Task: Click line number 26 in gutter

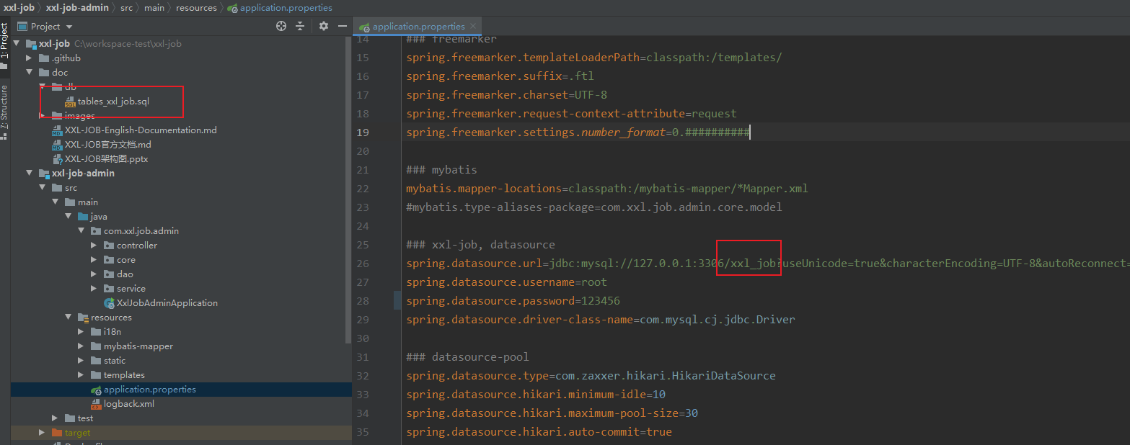Action: point(363,263)
